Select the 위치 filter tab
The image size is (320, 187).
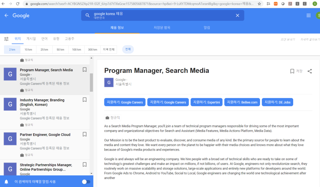(18, 39)
